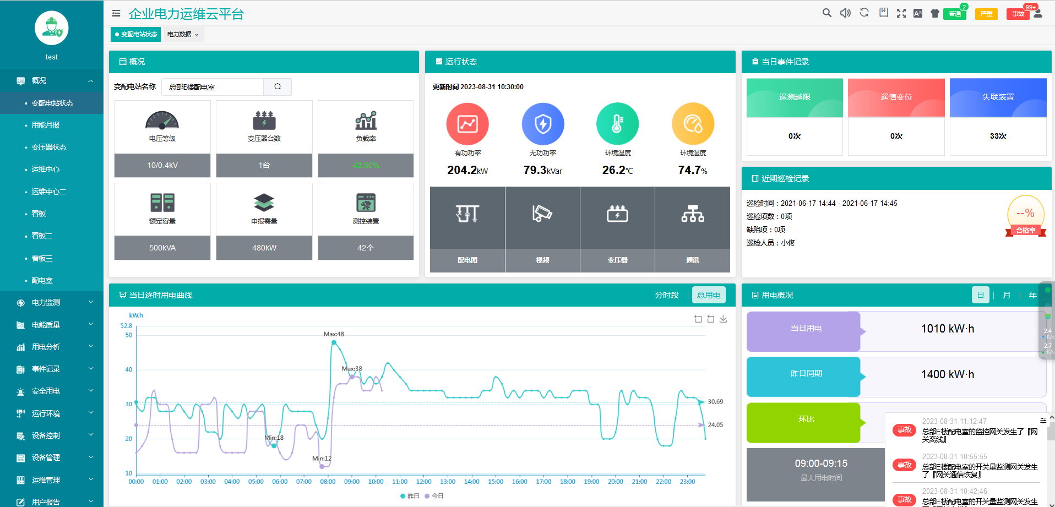Open the 通讯 network tile
This screenshot has width=1055, height=507.
pyautogui.click(x=693, y=230)
